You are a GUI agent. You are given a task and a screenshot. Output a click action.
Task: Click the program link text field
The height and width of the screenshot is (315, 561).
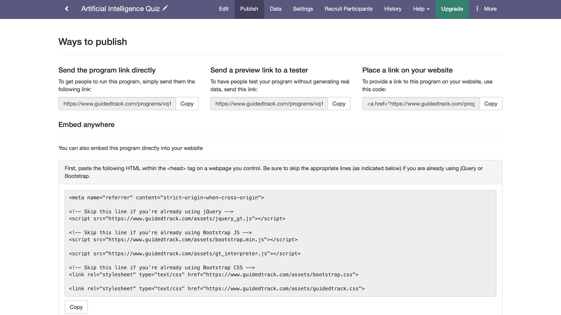click(x=117, y=104)
